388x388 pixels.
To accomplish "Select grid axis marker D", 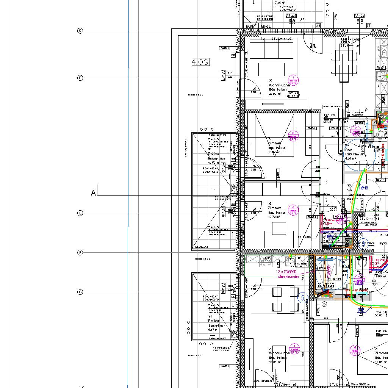I will [80, 78].
